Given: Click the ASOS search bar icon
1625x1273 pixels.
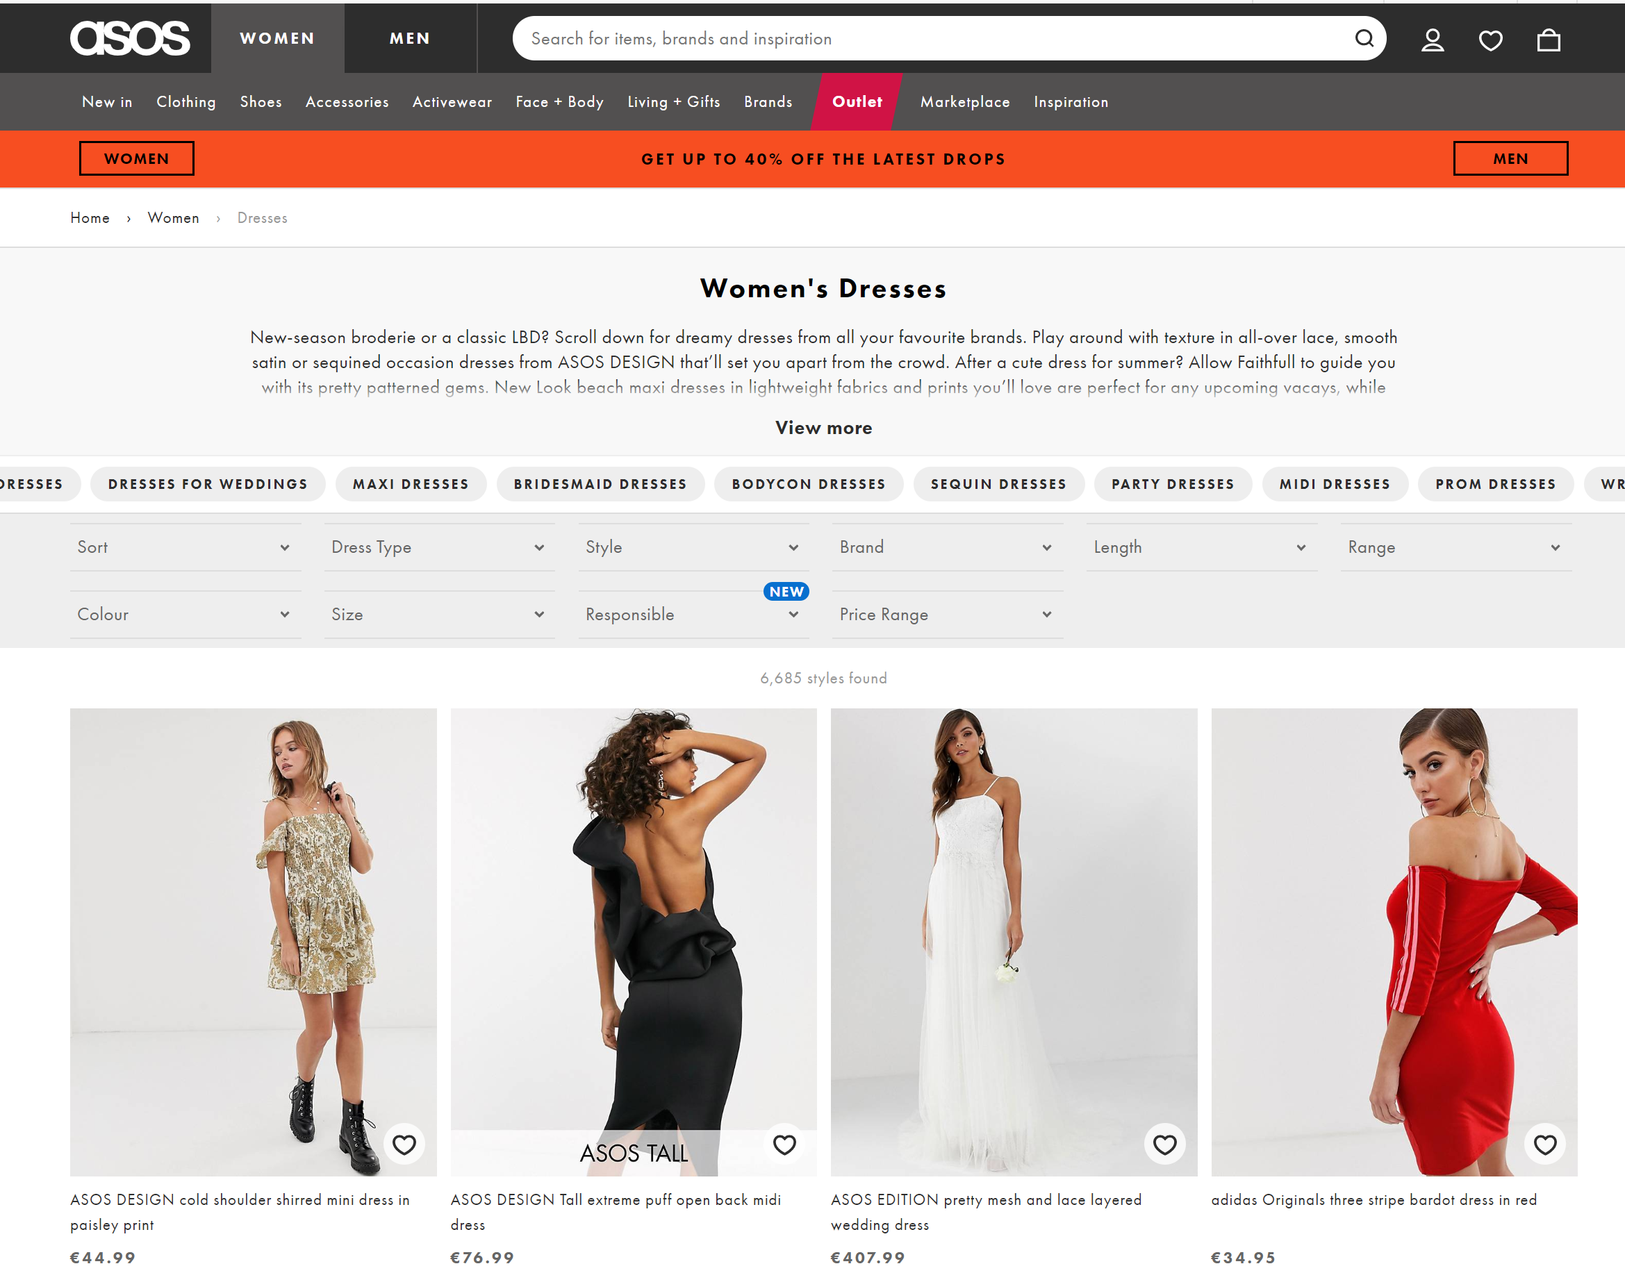Looking at the screenshot, I should click(1364, 38).
